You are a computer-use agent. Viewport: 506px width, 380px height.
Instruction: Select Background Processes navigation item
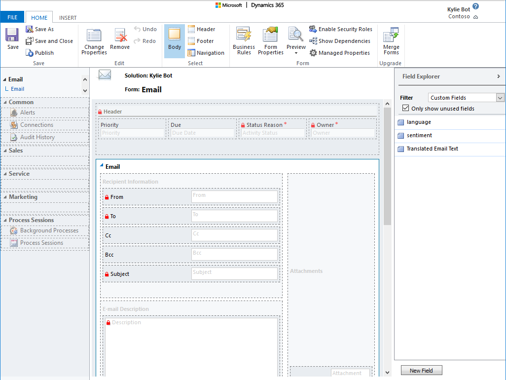[45, 230]
